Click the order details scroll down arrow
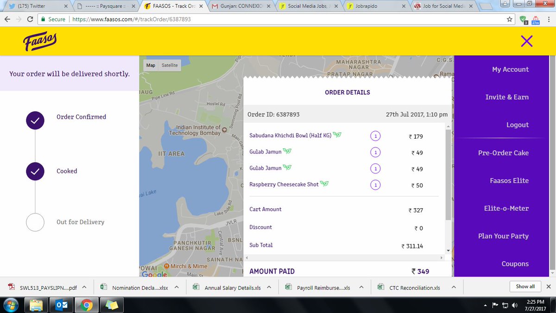Viewport: 556px width, 313px height. (x=448, y=250)
